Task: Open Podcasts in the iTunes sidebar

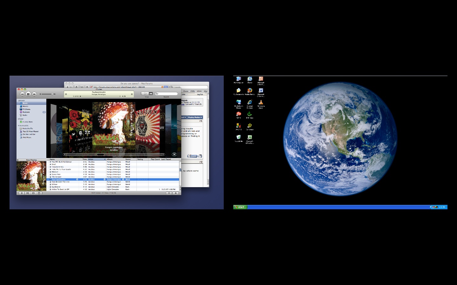Action: tap(31, 112)
